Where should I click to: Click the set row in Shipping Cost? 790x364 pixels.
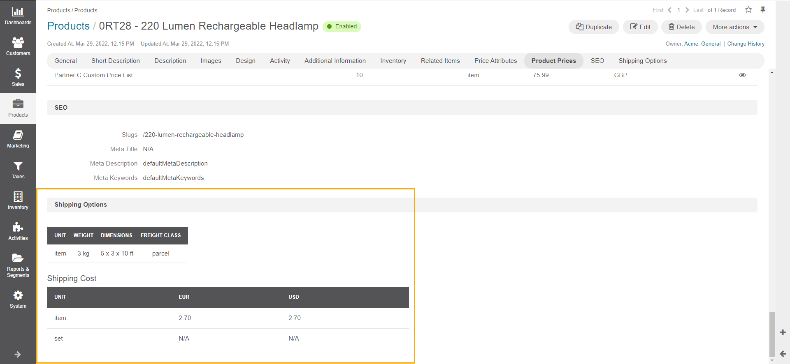click(x=228, y=339)
